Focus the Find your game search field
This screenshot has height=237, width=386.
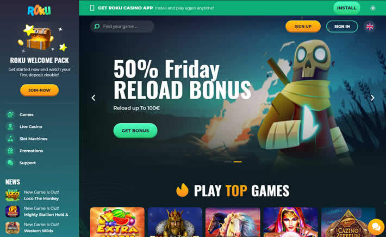pyautogui.click(x=122, y=26)
